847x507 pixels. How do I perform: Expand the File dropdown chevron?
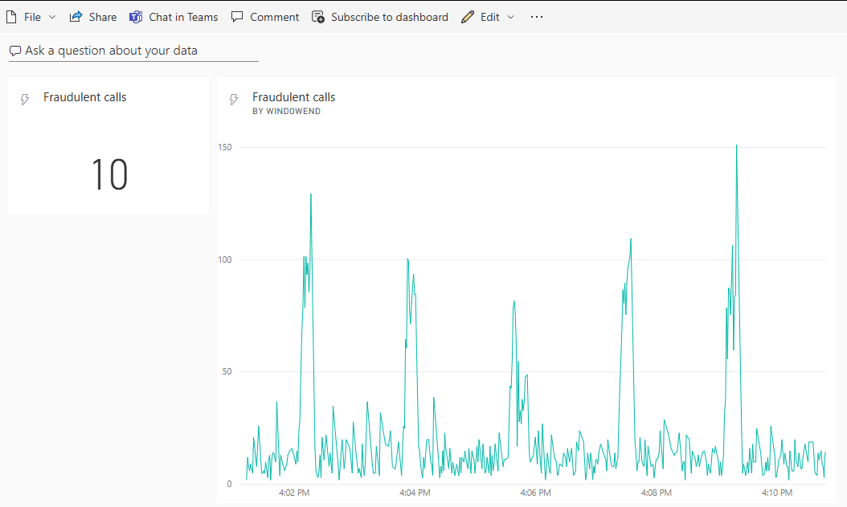(x=52, y=18)
